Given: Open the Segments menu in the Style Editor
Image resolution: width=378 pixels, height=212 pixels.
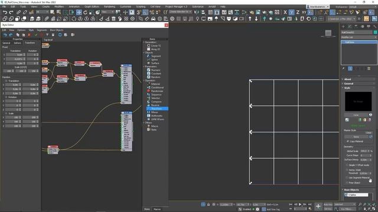Looking at the screenshot, I should pyautogui.click(x=42, y=30).
